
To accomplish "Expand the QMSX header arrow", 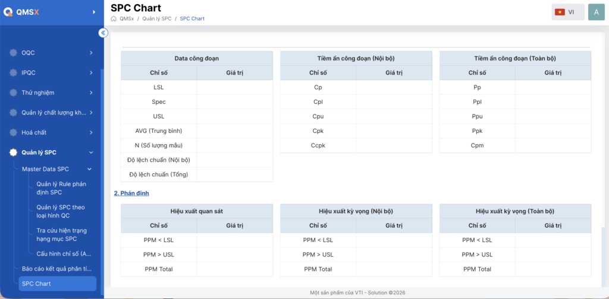I will (93, 12).
